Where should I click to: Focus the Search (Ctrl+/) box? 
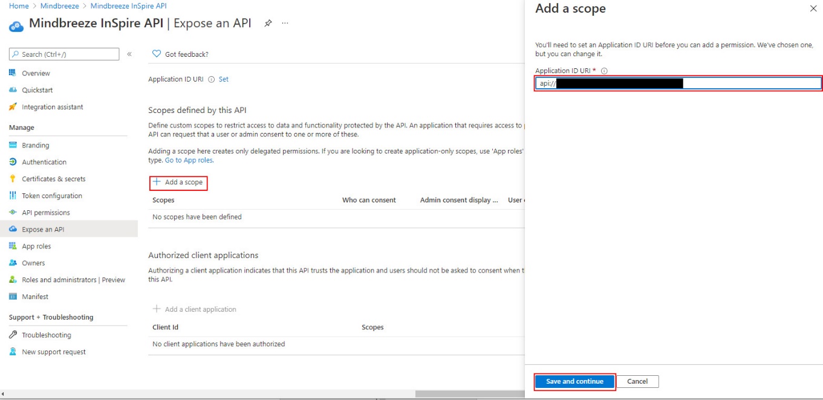click(64, 54)
